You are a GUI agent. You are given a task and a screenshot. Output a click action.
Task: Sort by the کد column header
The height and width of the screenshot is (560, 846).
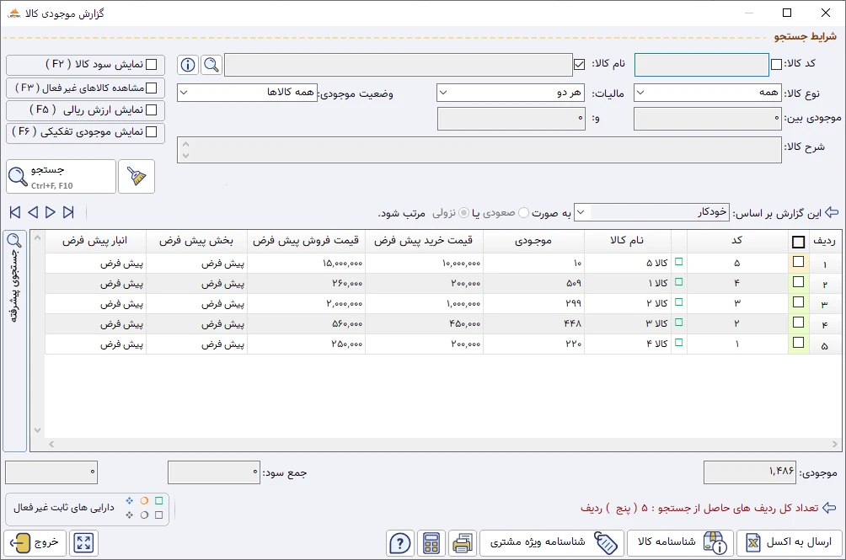click(737, 241)
